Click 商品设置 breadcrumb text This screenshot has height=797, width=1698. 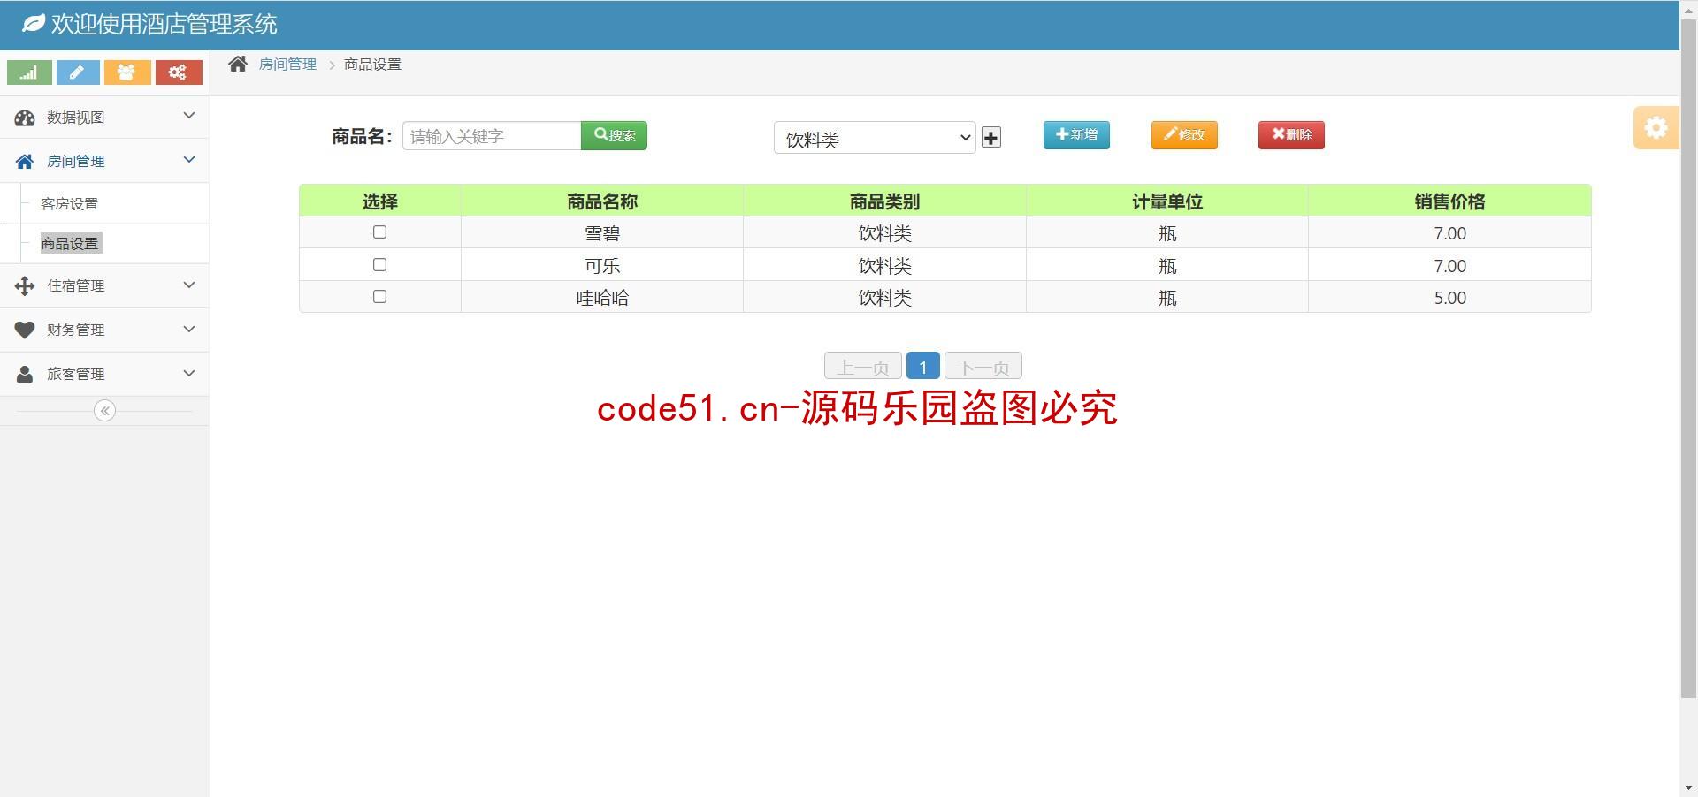click(x=372, y=65)
